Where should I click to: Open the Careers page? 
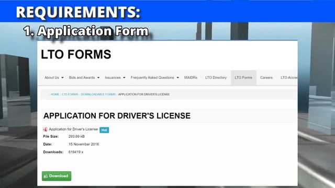(x=266, y=78)
